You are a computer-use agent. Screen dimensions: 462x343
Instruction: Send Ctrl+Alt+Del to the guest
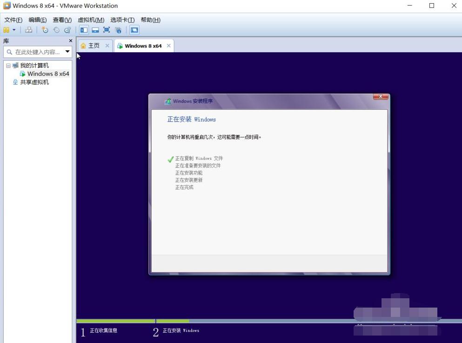point(28,30)
